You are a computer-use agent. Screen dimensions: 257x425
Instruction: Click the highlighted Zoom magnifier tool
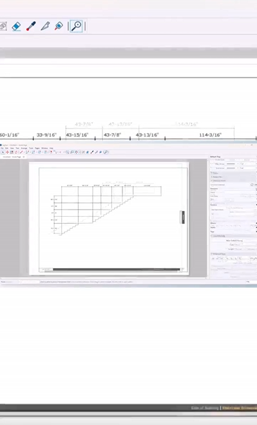(77, 26)
